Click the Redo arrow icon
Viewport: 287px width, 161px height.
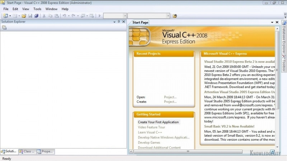(74, 16)
